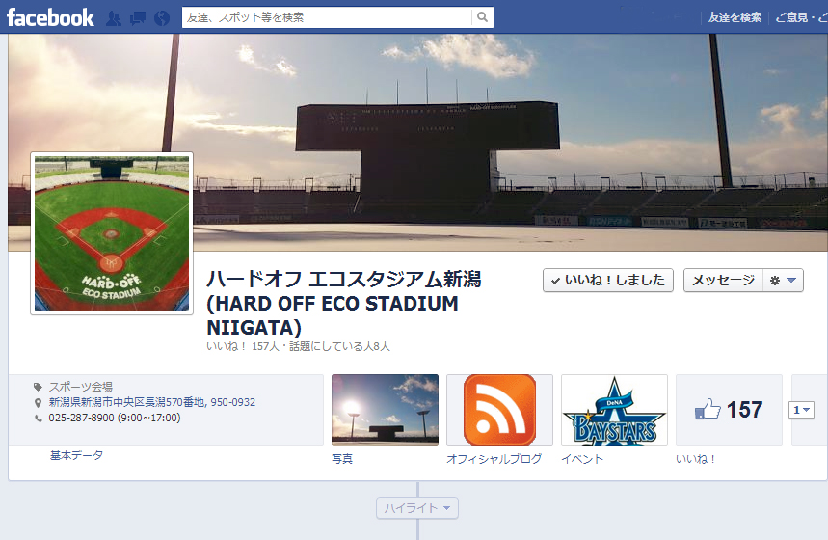
Task: Open gear settings dropdown next to メッセージ
Action: [x=783, y=280]
